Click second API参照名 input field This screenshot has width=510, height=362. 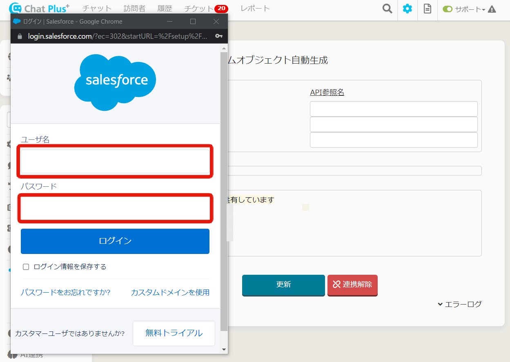point(394,124)
